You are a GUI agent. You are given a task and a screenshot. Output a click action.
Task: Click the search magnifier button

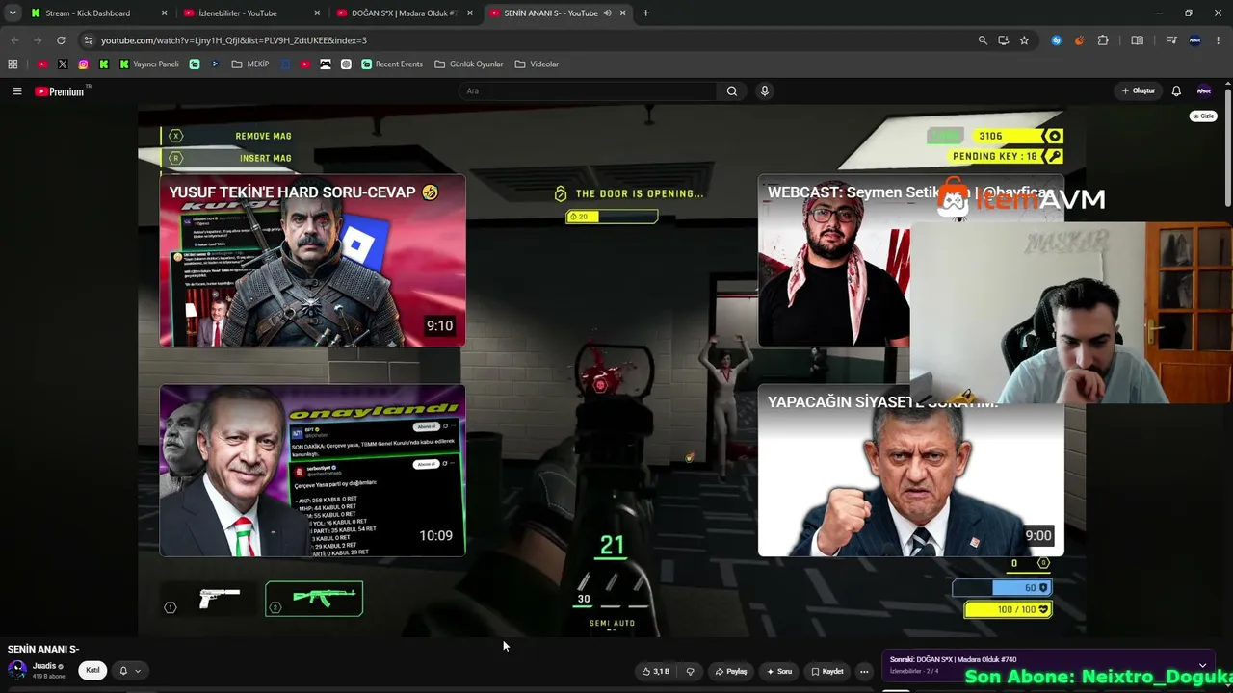732,91
